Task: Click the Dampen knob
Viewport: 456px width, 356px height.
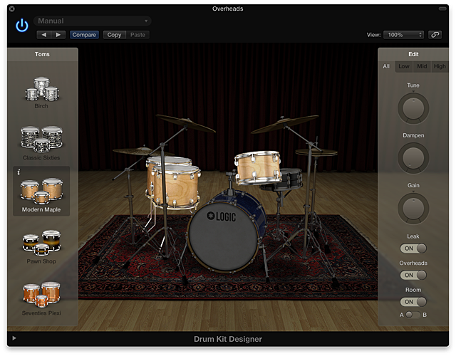Action: coord(413,158)
